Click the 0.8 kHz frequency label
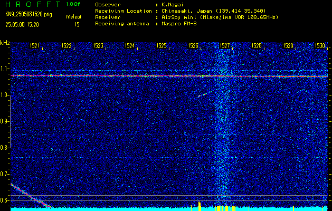Viewport: 332px width, 211px height. (4, 148)
